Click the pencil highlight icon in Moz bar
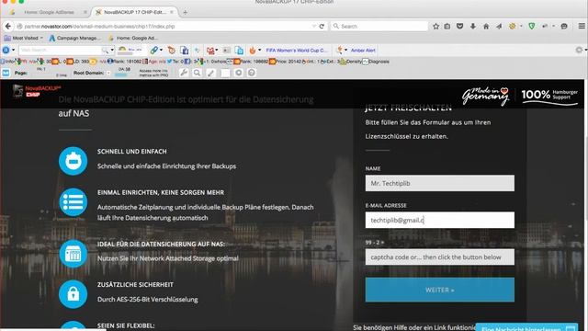588x331 pixels. click(x=211, y=73)
